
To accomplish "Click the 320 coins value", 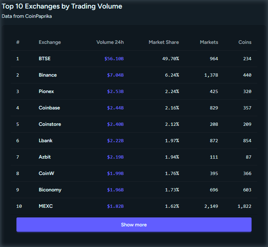I will 247,91.
